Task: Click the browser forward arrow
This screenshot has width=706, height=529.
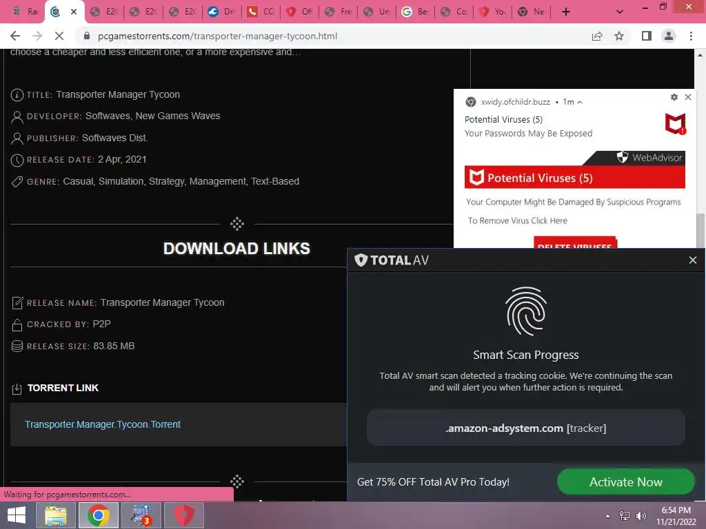Action: [37, 36]
